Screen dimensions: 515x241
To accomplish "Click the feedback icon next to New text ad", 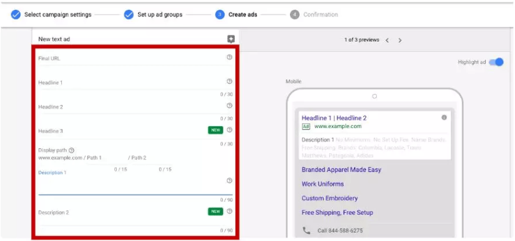I will point(231,39).
